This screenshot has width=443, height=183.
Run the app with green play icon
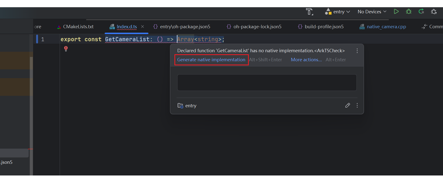point(396,12)
